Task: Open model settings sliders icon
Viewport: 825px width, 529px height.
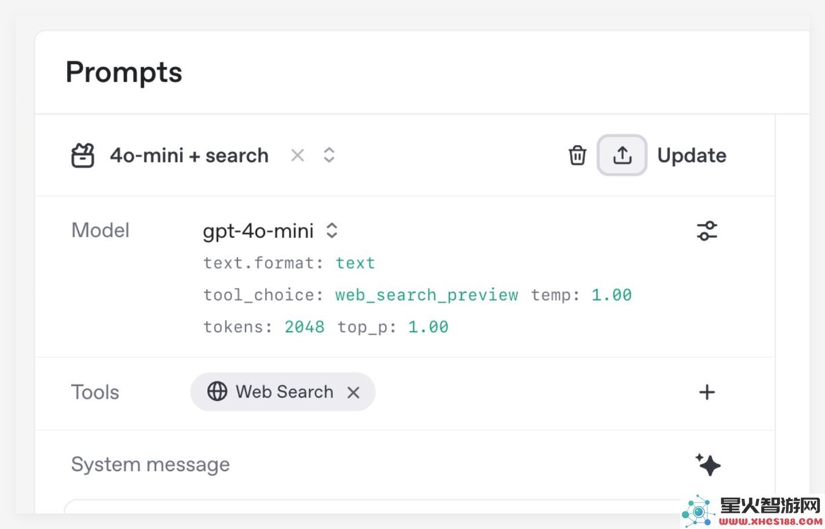Action: coord(707,230)
